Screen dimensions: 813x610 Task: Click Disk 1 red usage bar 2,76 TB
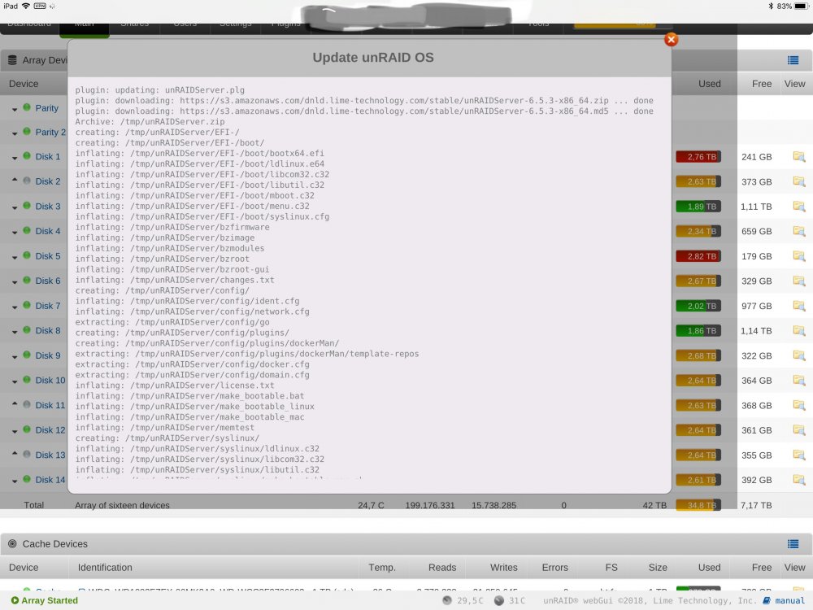[698, 157]
